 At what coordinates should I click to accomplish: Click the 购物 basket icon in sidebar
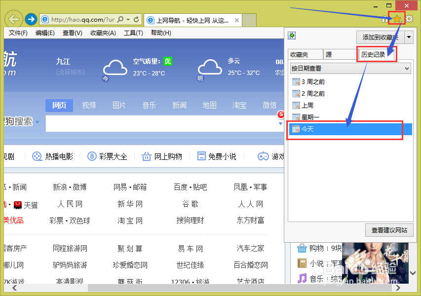(302, 248)
